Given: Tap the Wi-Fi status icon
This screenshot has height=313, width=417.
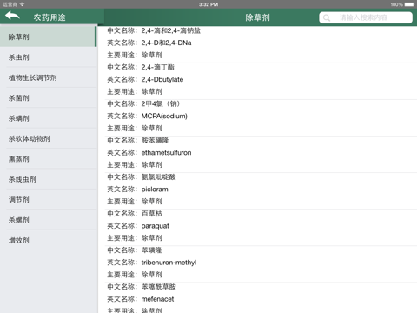Looking at the screenshot, I should point(22,4).
